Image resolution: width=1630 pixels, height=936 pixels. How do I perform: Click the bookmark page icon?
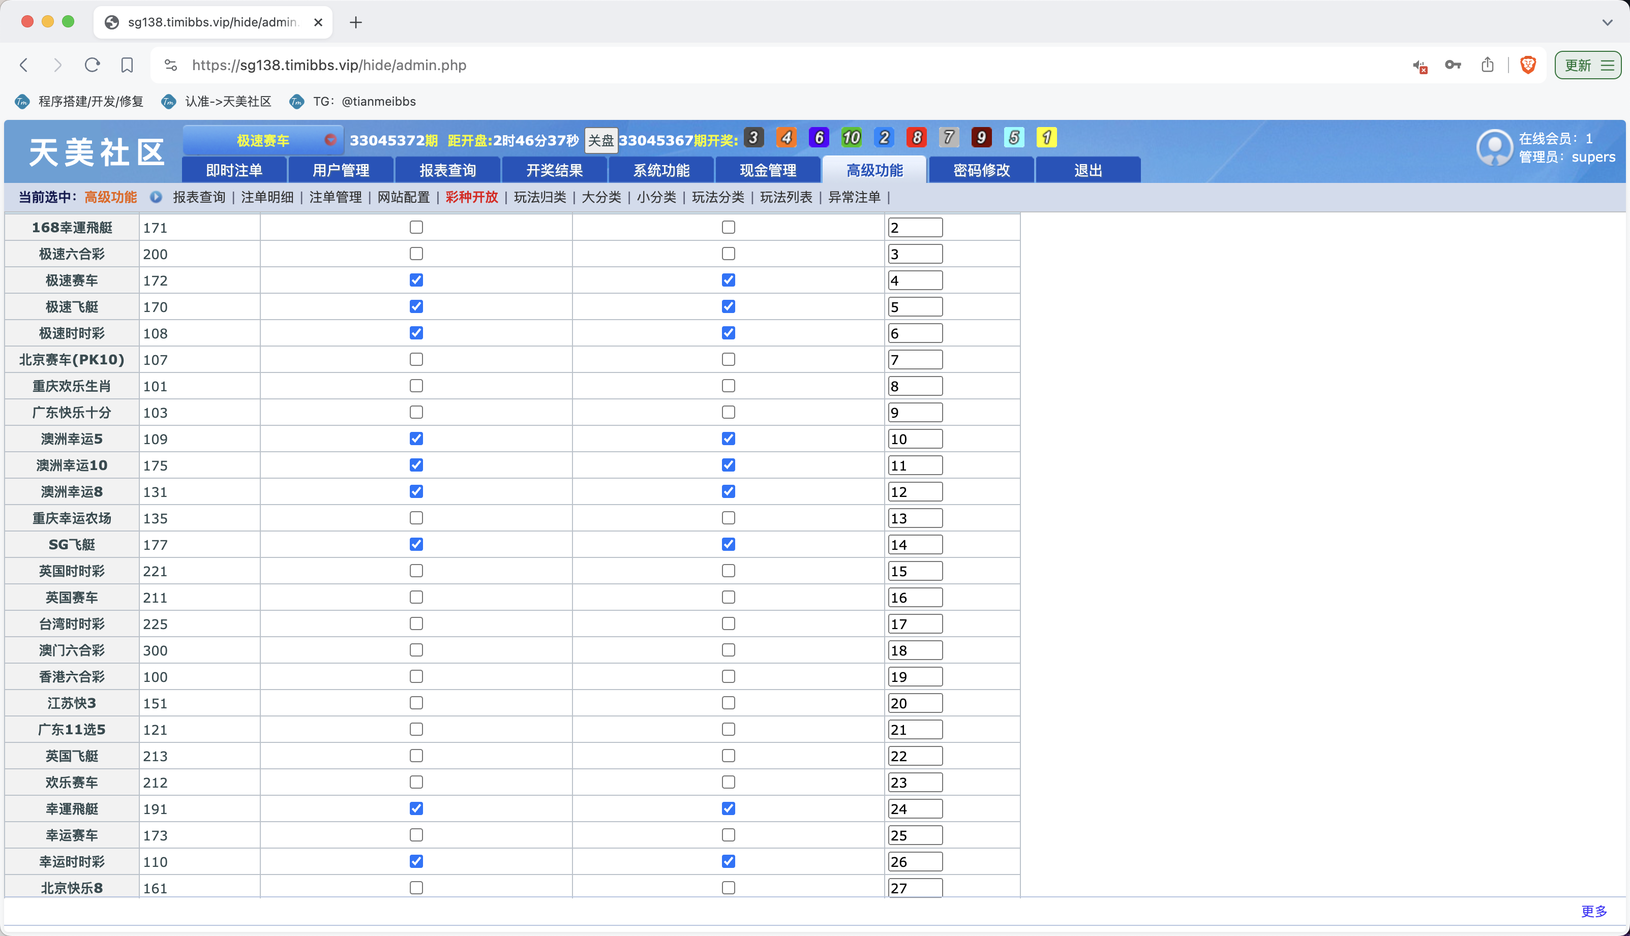(x=127, y=65)
